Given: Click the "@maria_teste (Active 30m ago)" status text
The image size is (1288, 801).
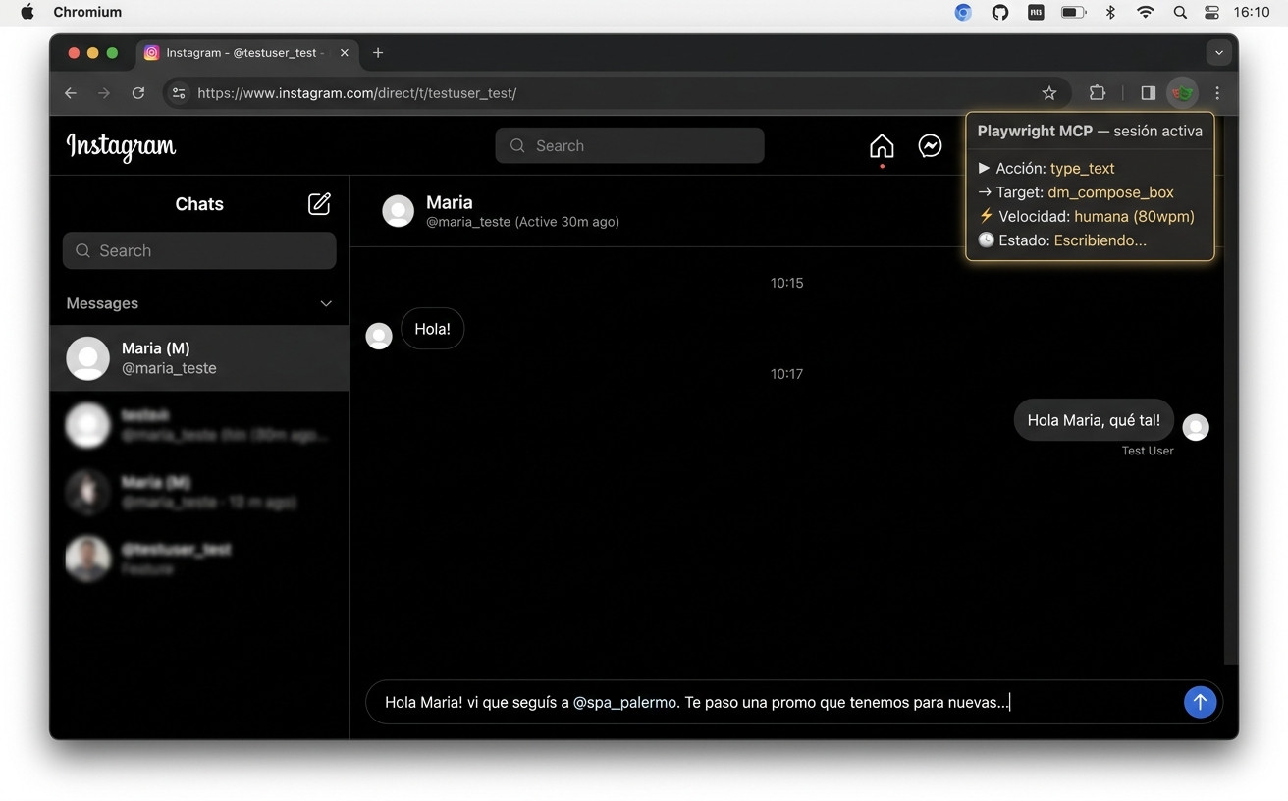Looking at the screenshot, I should tap(522, 222).
